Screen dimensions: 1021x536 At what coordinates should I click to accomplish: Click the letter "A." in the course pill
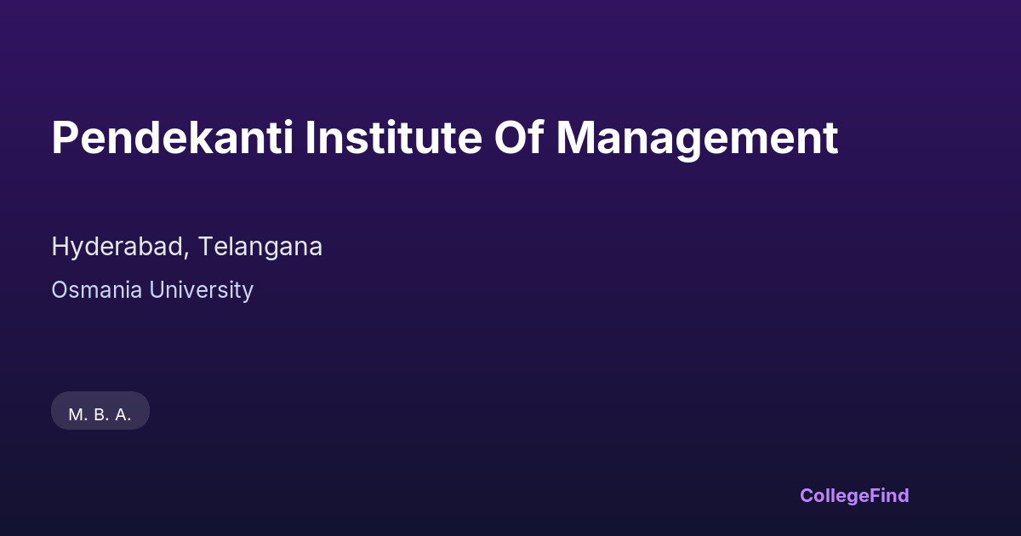(123, 415)
